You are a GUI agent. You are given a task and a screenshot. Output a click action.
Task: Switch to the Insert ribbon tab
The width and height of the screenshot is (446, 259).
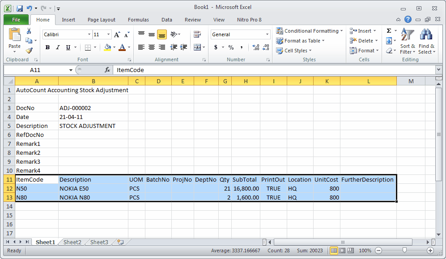(x=68, y=20)
